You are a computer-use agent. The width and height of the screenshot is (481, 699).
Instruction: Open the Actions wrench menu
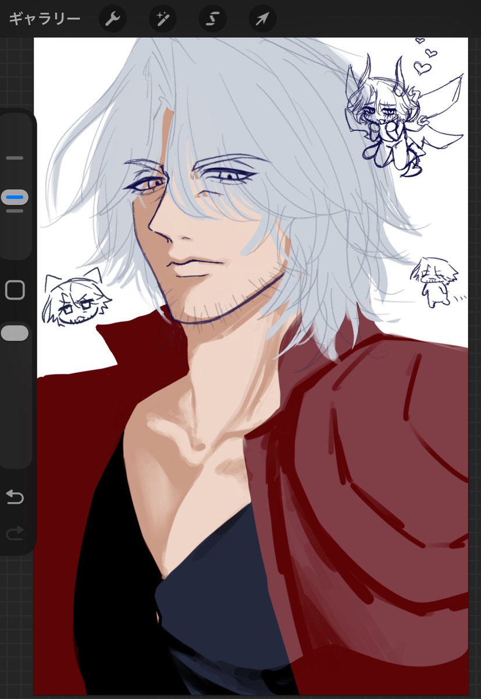tap(112, 19)
